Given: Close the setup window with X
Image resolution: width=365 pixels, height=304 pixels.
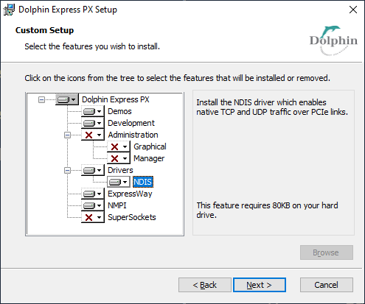Looking at the screenshot, I should point(353,10).
